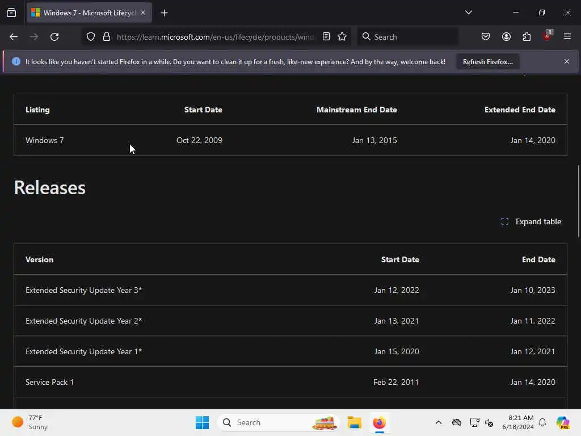581x436 pixels.
Task: Click the muted volume tray icon
Action: point(489,422)
